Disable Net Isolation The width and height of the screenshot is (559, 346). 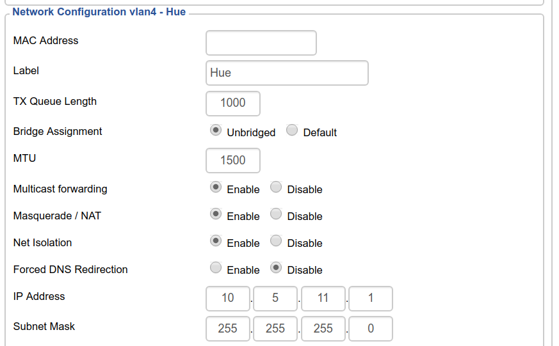coord(276,241)
